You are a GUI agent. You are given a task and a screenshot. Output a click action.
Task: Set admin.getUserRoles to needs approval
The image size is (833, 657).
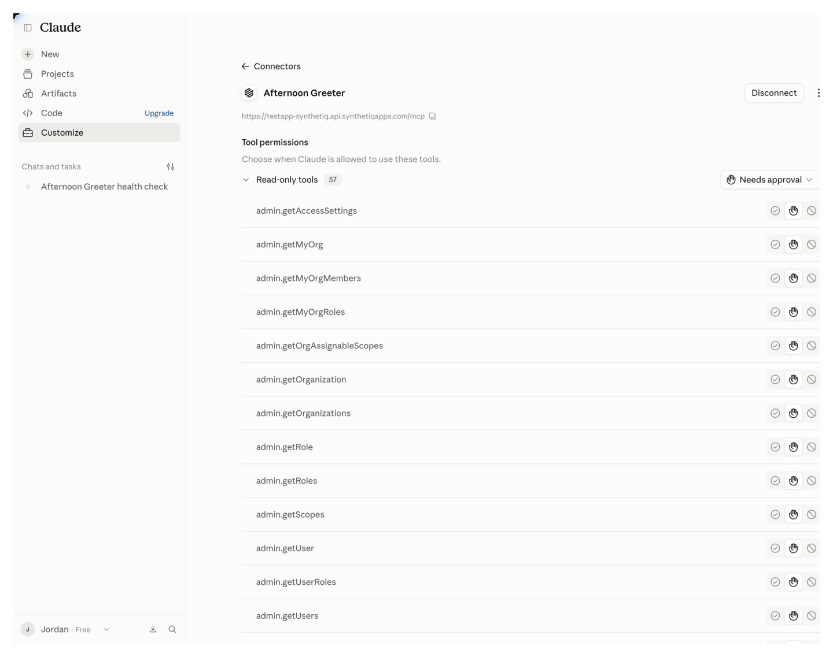point(794,582)
